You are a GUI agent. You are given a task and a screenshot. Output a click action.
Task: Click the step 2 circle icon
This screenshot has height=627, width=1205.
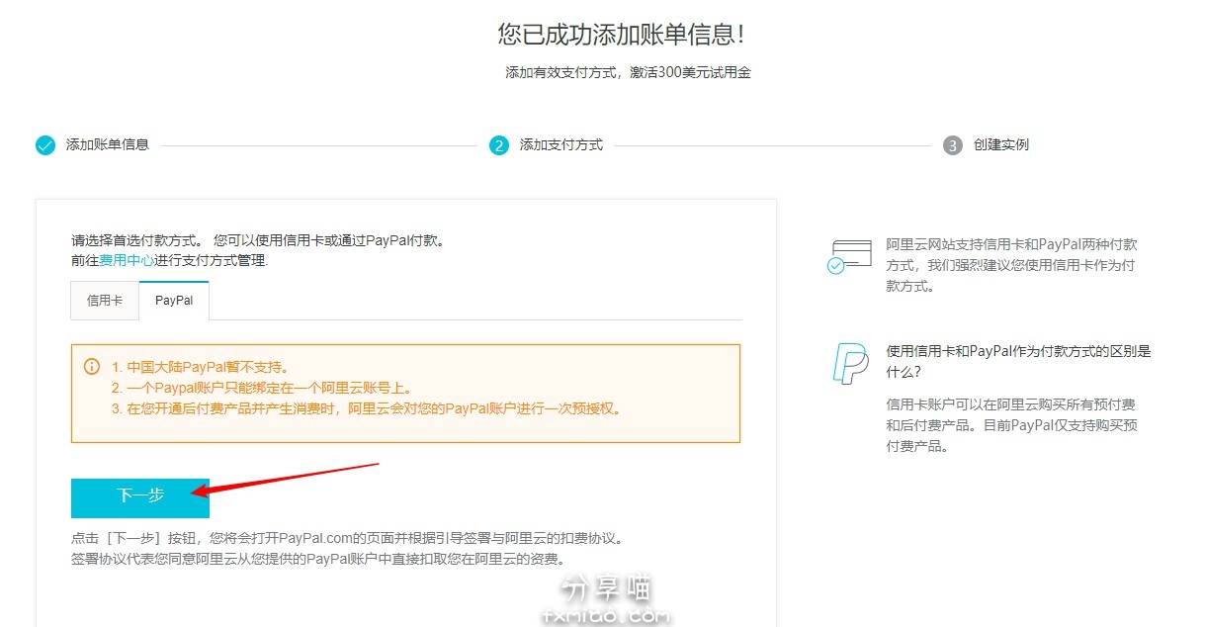[499, 145]
